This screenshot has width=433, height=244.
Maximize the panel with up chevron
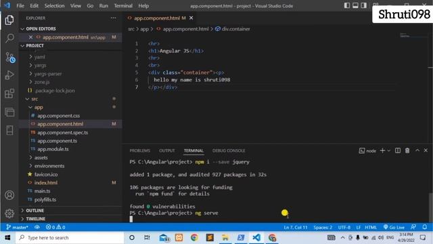tap(417, 150)
